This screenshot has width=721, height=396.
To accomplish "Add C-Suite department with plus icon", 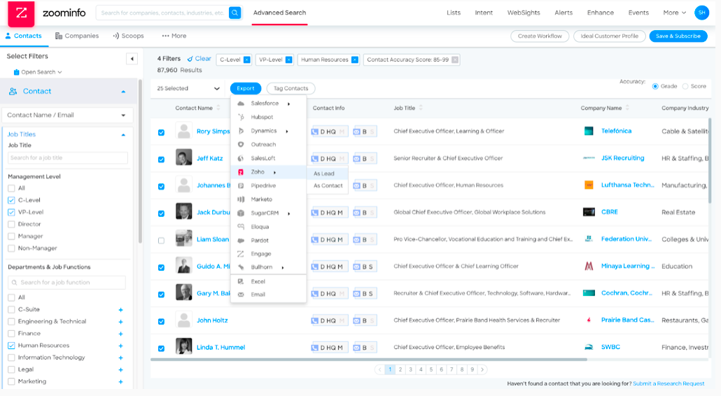I will (120, 310).
